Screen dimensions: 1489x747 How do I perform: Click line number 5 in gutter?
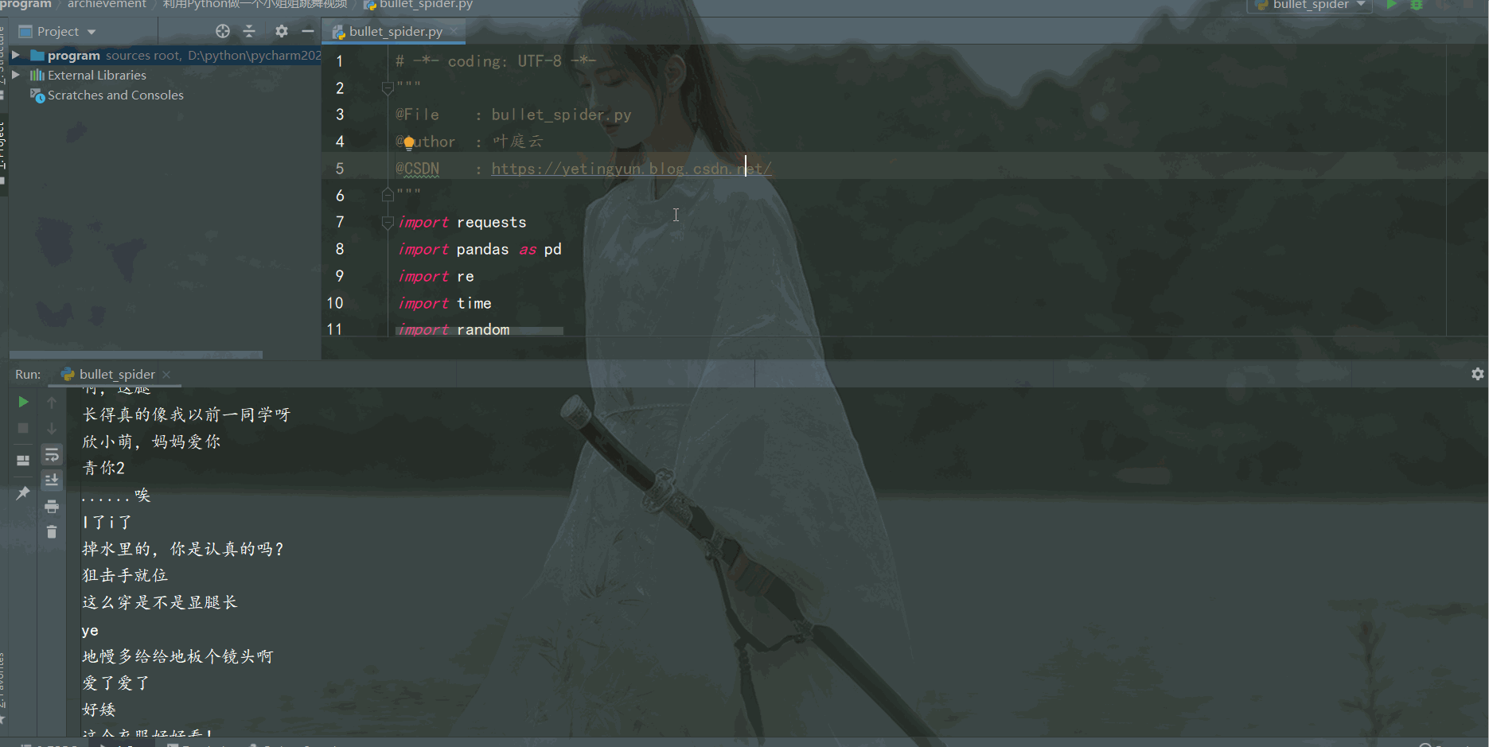click(x=340, y=169)
